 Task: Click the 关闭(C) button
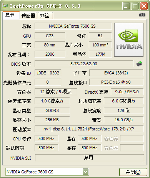(x=133, y=172)
